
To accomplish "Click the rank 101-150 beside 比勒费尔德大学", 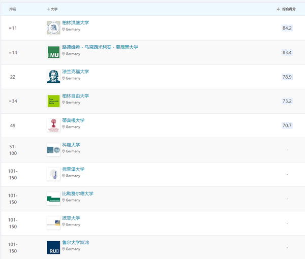I will pyautogui.click(x=13, y=199).
